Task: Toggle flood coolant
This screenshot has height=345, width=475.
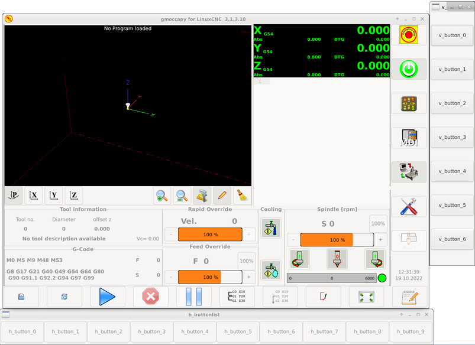Action: [x=271, y=228]
